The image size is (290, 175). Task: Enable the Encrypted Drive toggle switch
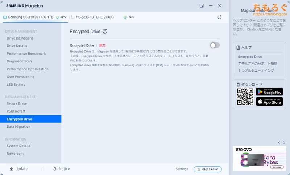tap(215, 45)
